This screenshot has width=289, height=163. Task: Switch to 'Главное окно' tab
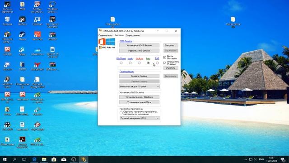(105, 35)
